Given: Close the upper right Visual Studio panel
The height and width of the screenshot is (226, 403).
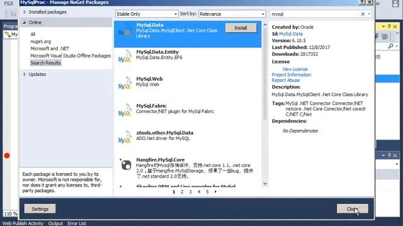Looking at the screenshot, I should (395, 26).
